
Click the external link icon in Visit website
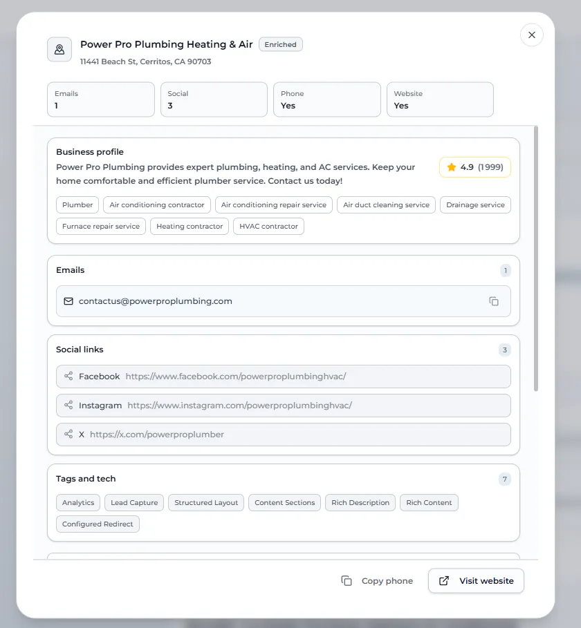click(x=444, y=581)
